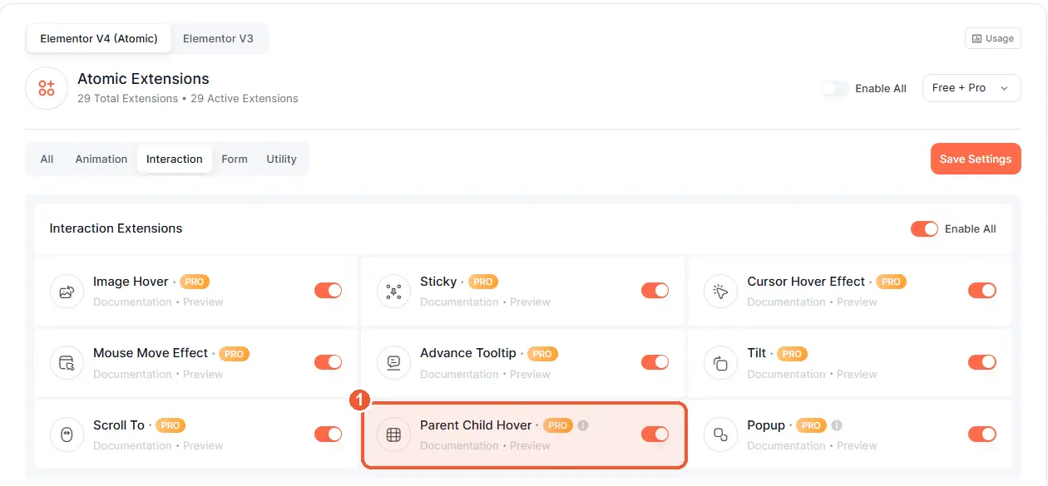Toggle the global Enable All switch at top
1048x486 pixels.
tap(835, 88)
